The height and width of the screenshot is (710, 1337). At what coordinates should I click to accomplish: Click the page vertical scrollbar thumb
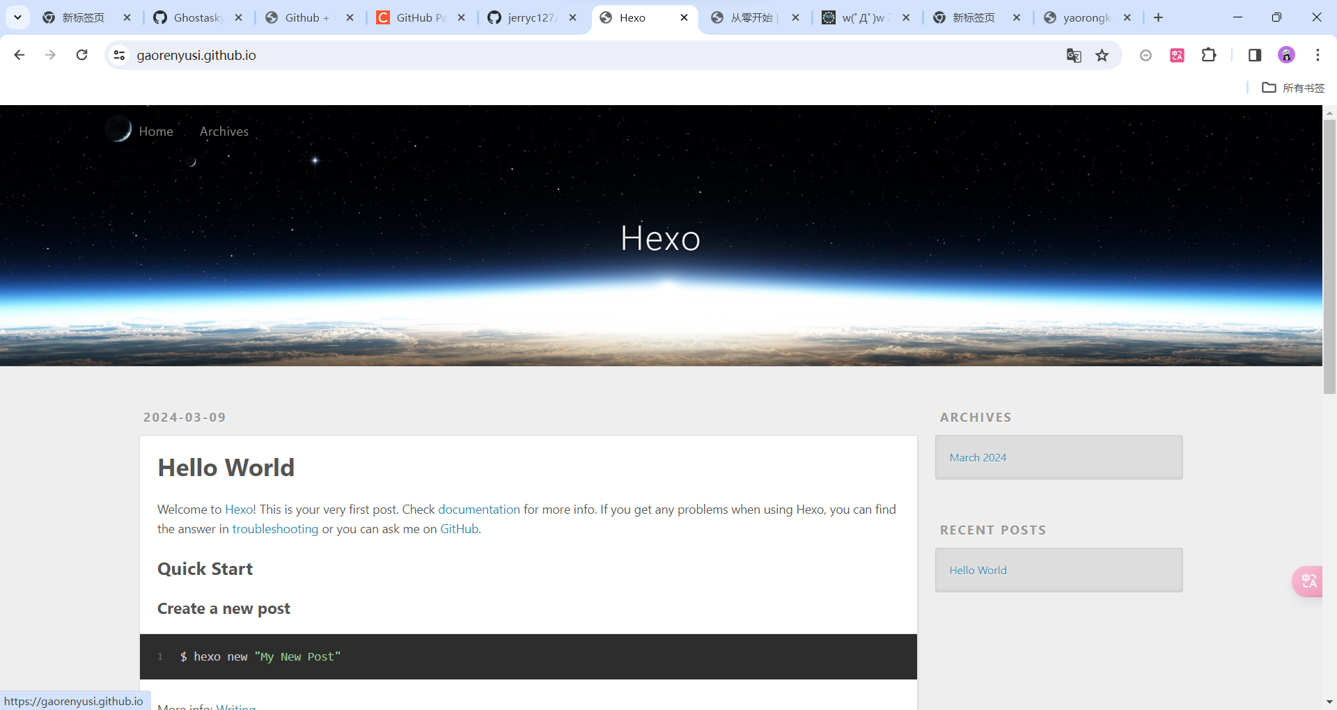pos(1329,256)
